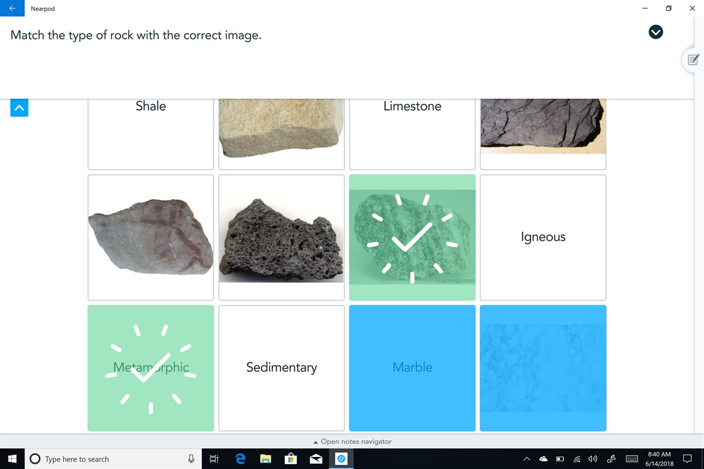This screenshot has width=704, height=469.
Task: Toggle selection of the blue Marble tile
Action: coord(412,368)
